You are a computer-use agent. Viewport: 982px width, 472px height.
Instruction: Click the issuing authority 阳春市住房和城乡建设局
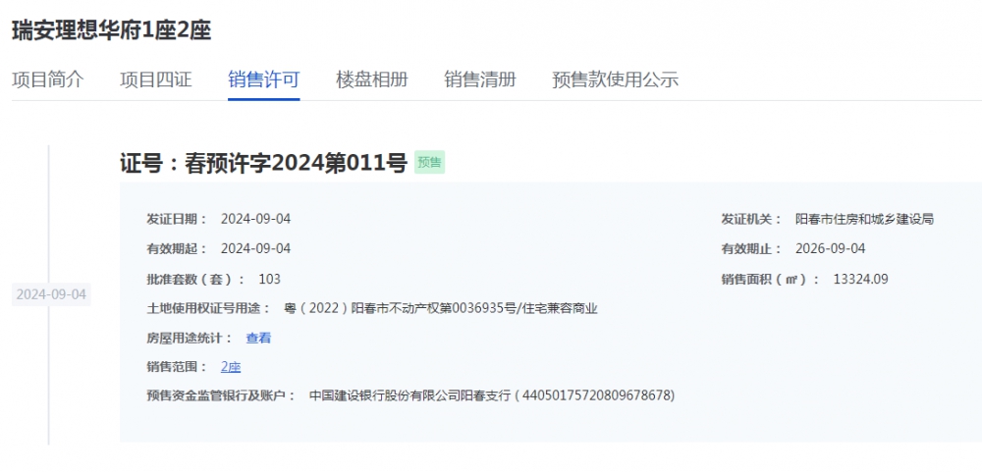864,219
